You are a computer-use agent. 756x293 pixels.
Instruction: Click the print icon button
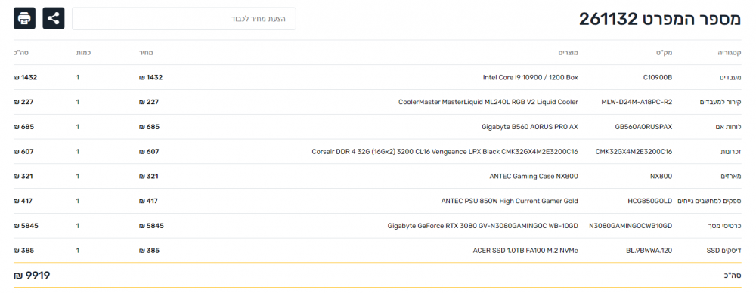coord(24,18)
